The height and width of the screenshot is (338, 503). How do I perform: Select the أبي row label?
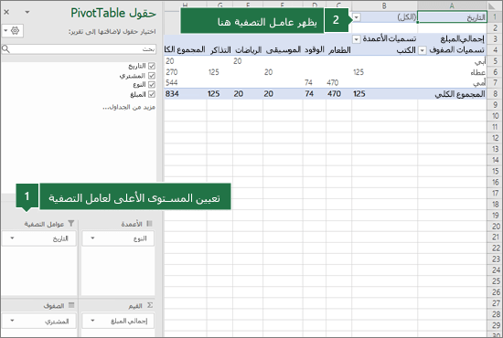coord(452,61)
